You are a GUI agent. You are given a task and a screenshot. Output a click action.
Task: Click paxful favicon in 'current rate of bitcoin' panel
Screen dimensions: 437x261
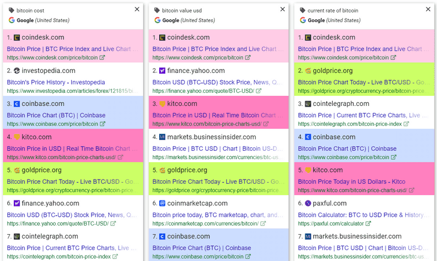point(308,204)
